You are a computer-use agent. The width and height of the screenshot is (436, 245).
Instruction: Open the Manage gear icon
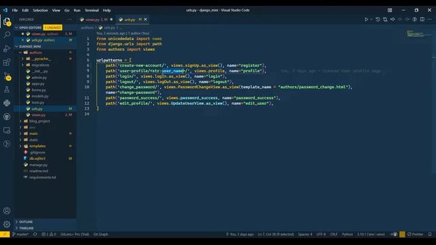tap(7, 224)
